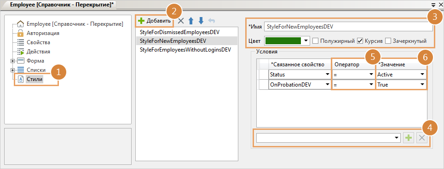
Task: Select Стили in the tree
Action: pos(35,79)
